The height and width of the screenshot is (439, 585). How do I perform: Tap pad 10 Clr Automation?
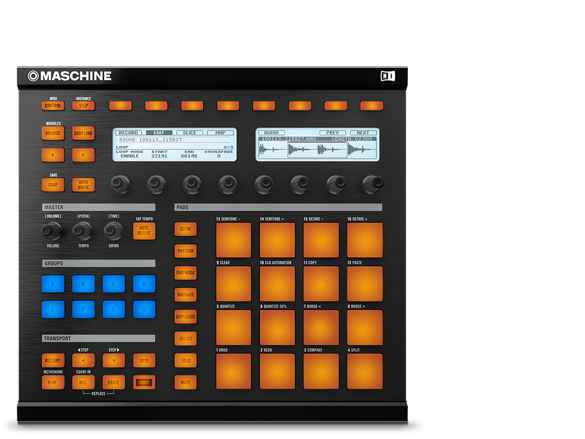coord(277,284)
